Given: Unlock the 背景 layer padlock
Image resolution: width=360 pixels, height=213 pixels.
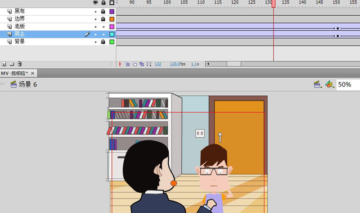Looking at the screenshot, I should tap(103, 41).
